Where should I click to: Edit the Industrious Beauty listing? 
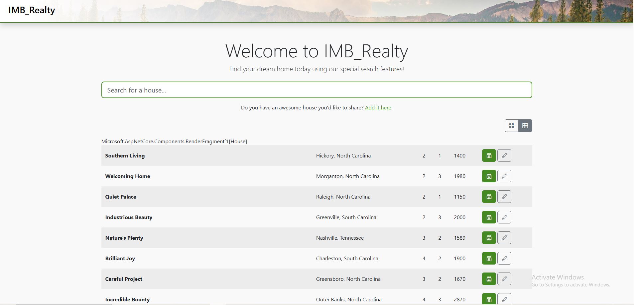point(504,217)
